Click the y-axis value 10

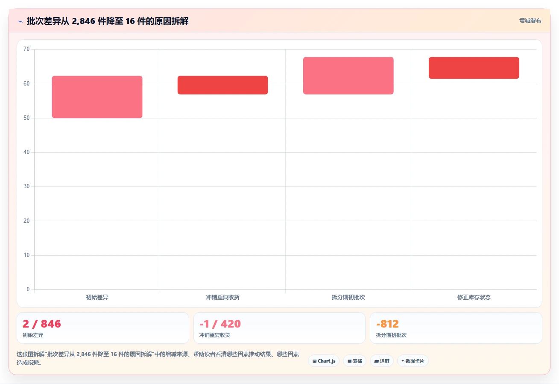click(x=26, y=255)
